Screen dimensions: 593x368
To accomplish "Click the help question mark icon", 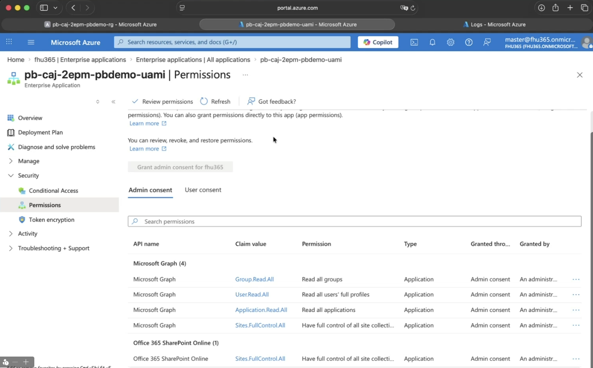I will point(468,42).
